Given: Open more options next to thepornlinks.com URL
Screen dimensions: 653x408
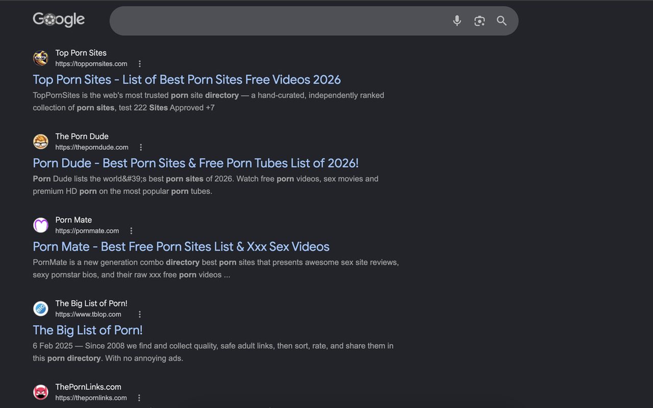Looking at the screenshot, I should [139, 398].
